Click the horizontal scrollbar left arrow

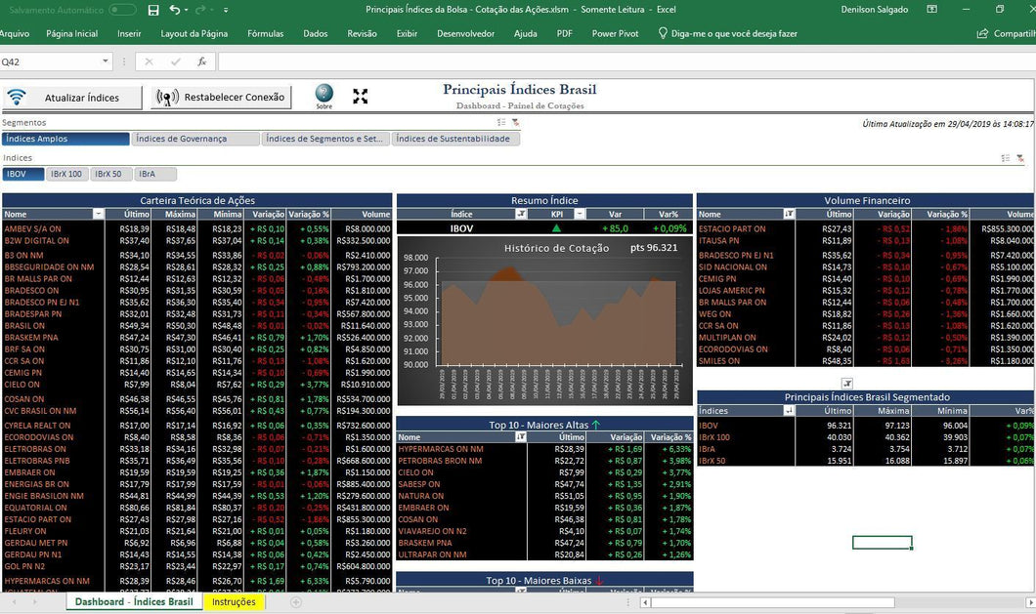(x=645, y=602)
